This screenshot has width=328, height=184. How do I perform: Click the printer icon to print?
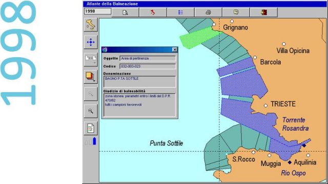coord(208,12)
